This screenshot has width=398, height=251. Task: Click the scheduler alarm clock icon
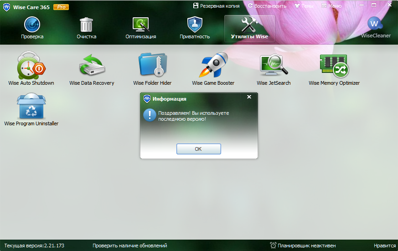coord(273,245)
